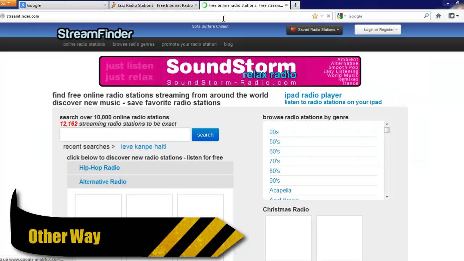Select the Acapella genre

[280, 190]
